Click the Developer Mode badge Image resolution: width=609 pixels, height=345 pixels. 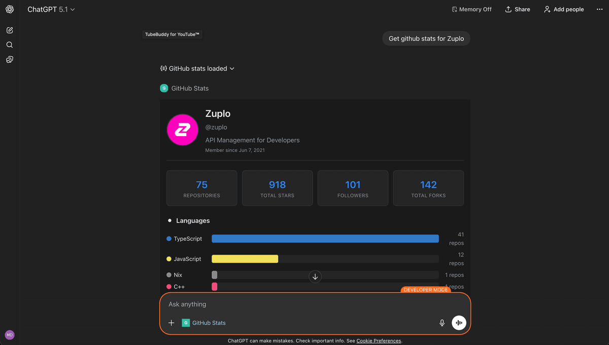pos(426,290)
